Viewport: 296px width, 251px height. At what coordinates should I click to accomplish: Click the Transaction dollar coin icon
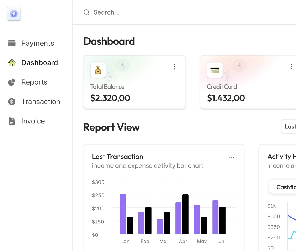12,102
